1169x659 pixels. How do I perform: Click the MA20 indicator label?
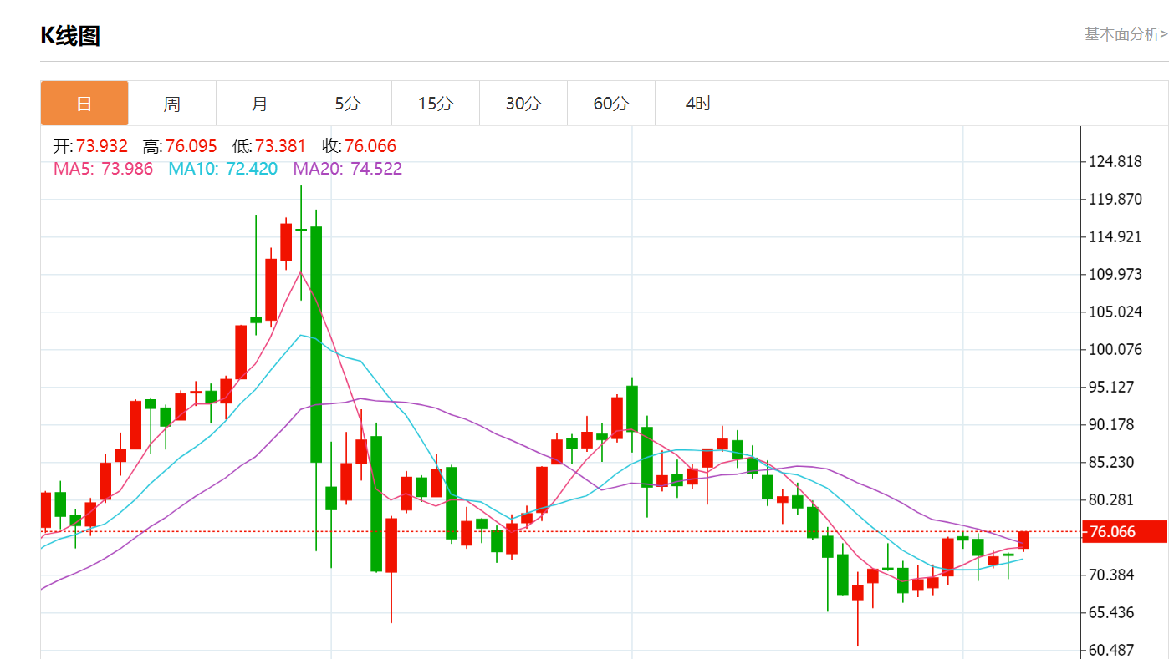pos(347,169)
